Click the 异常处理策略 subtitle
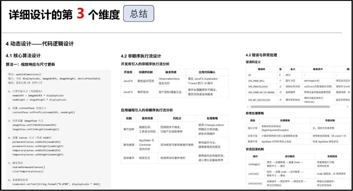The height and width of the screenshot is (191, 353). coord(255,113)
